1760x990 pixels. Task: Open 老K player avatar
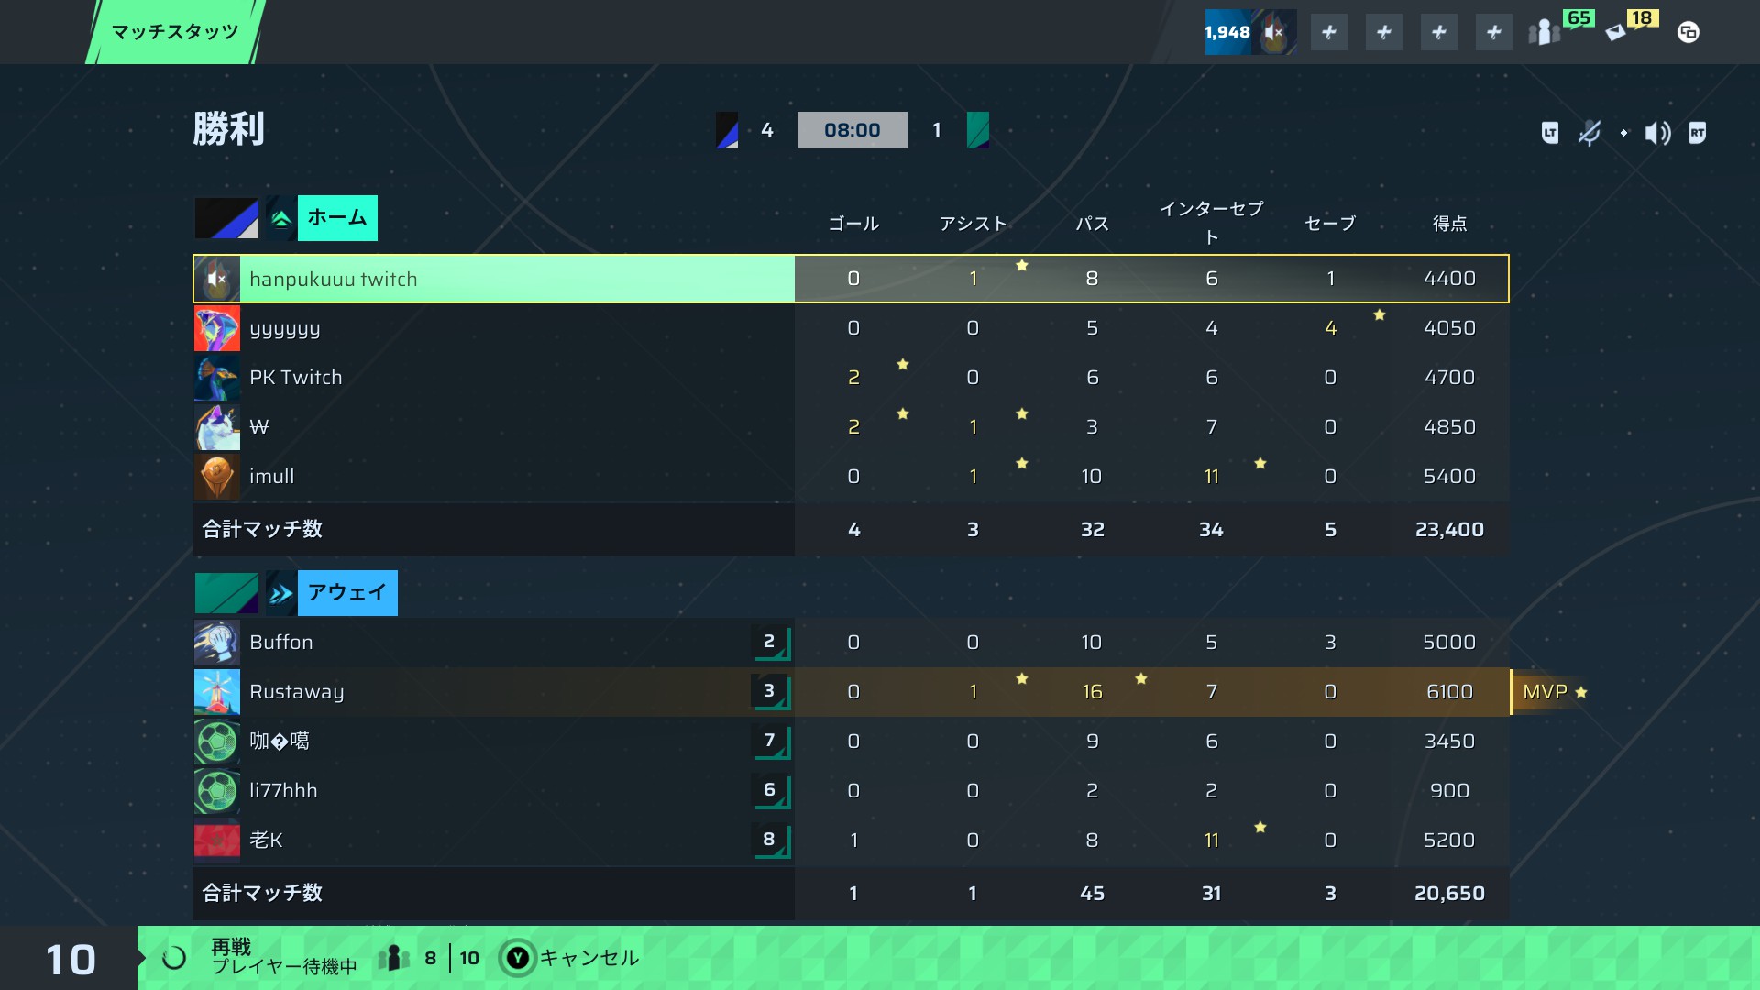click(217, 841)
